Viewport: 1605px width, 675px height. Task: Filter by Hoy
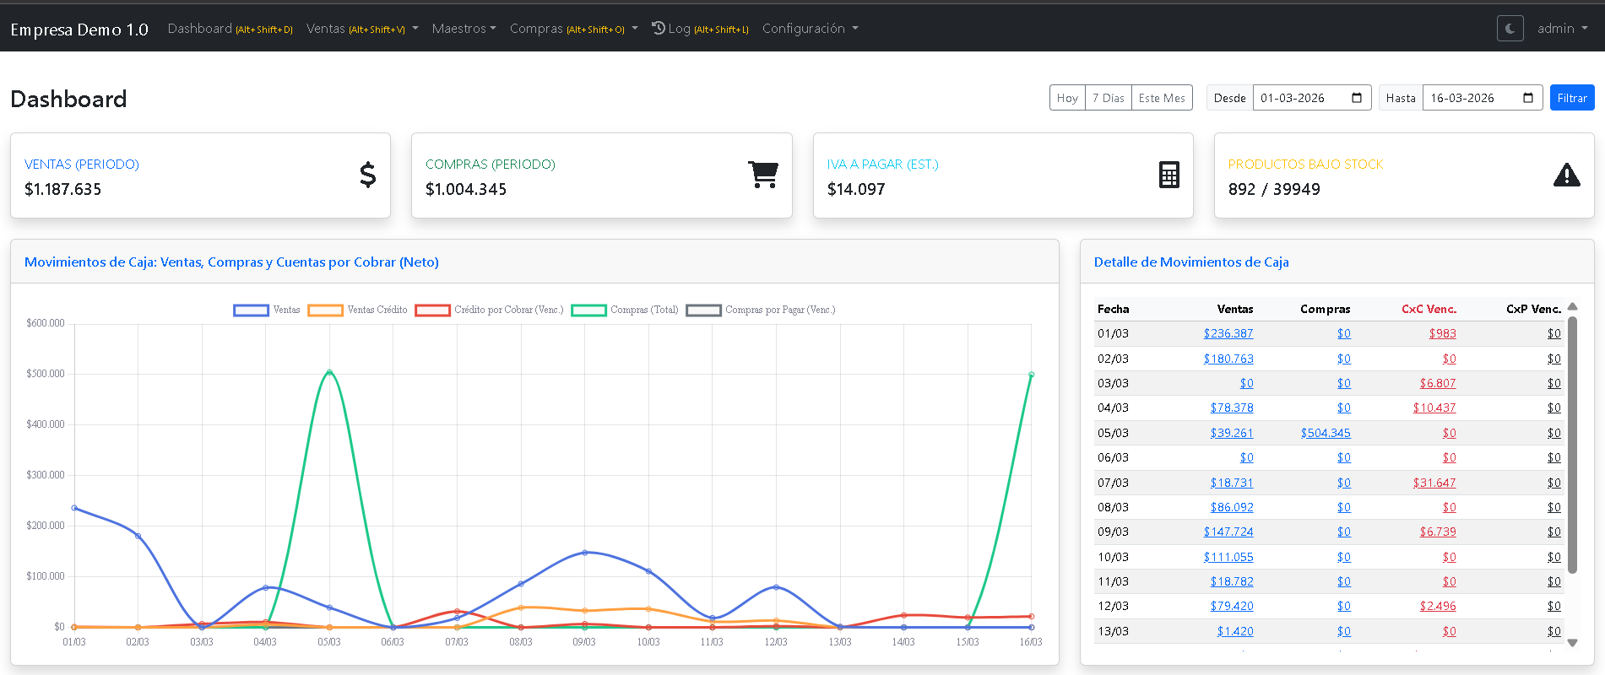[1067, 98]
